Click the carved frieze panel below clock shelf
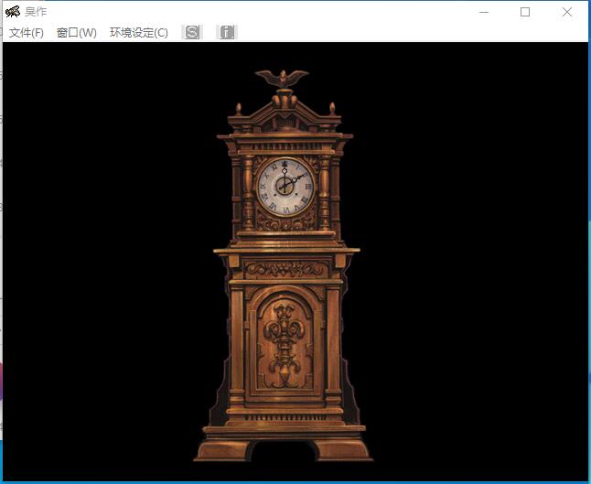Image resolution: width=591 pixels, height=484 pixels. (286, 269)
